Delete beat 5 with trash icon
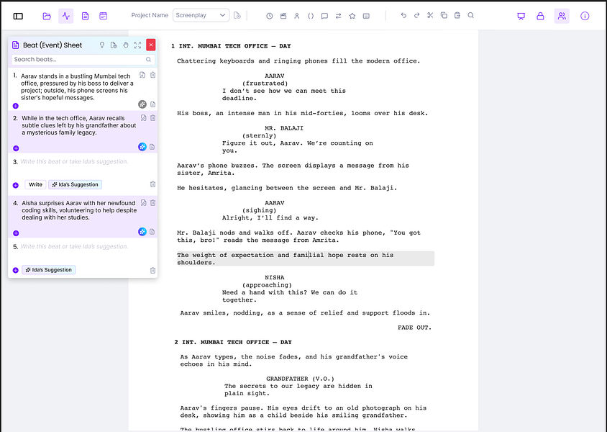607x432 pixels. pos(153,270)
